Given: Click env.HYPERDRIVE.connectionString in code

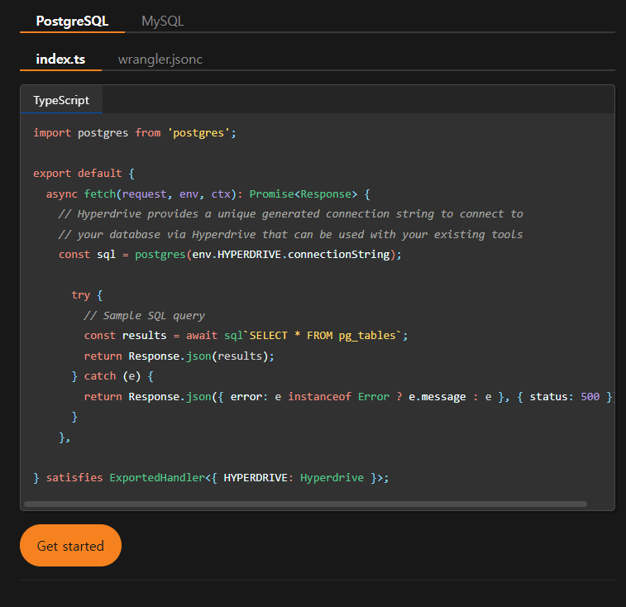Looking at the screenshot, I should (x=293, y=254).
